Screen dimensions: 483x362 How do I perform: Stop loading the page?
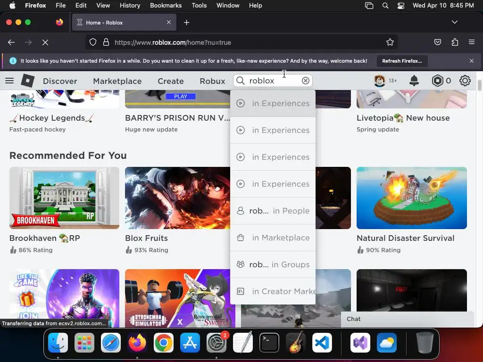pyautogui.click(x=45, y=42)
